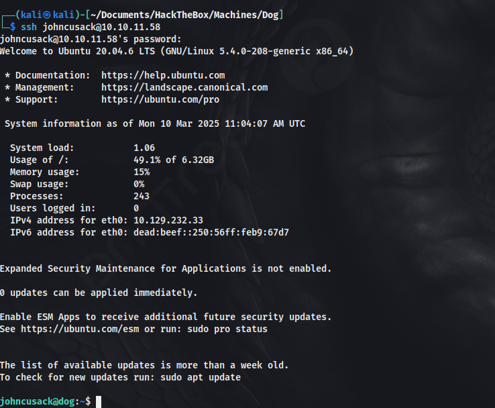Open the https://ubuntu.com/esm link

pos(80,329)
